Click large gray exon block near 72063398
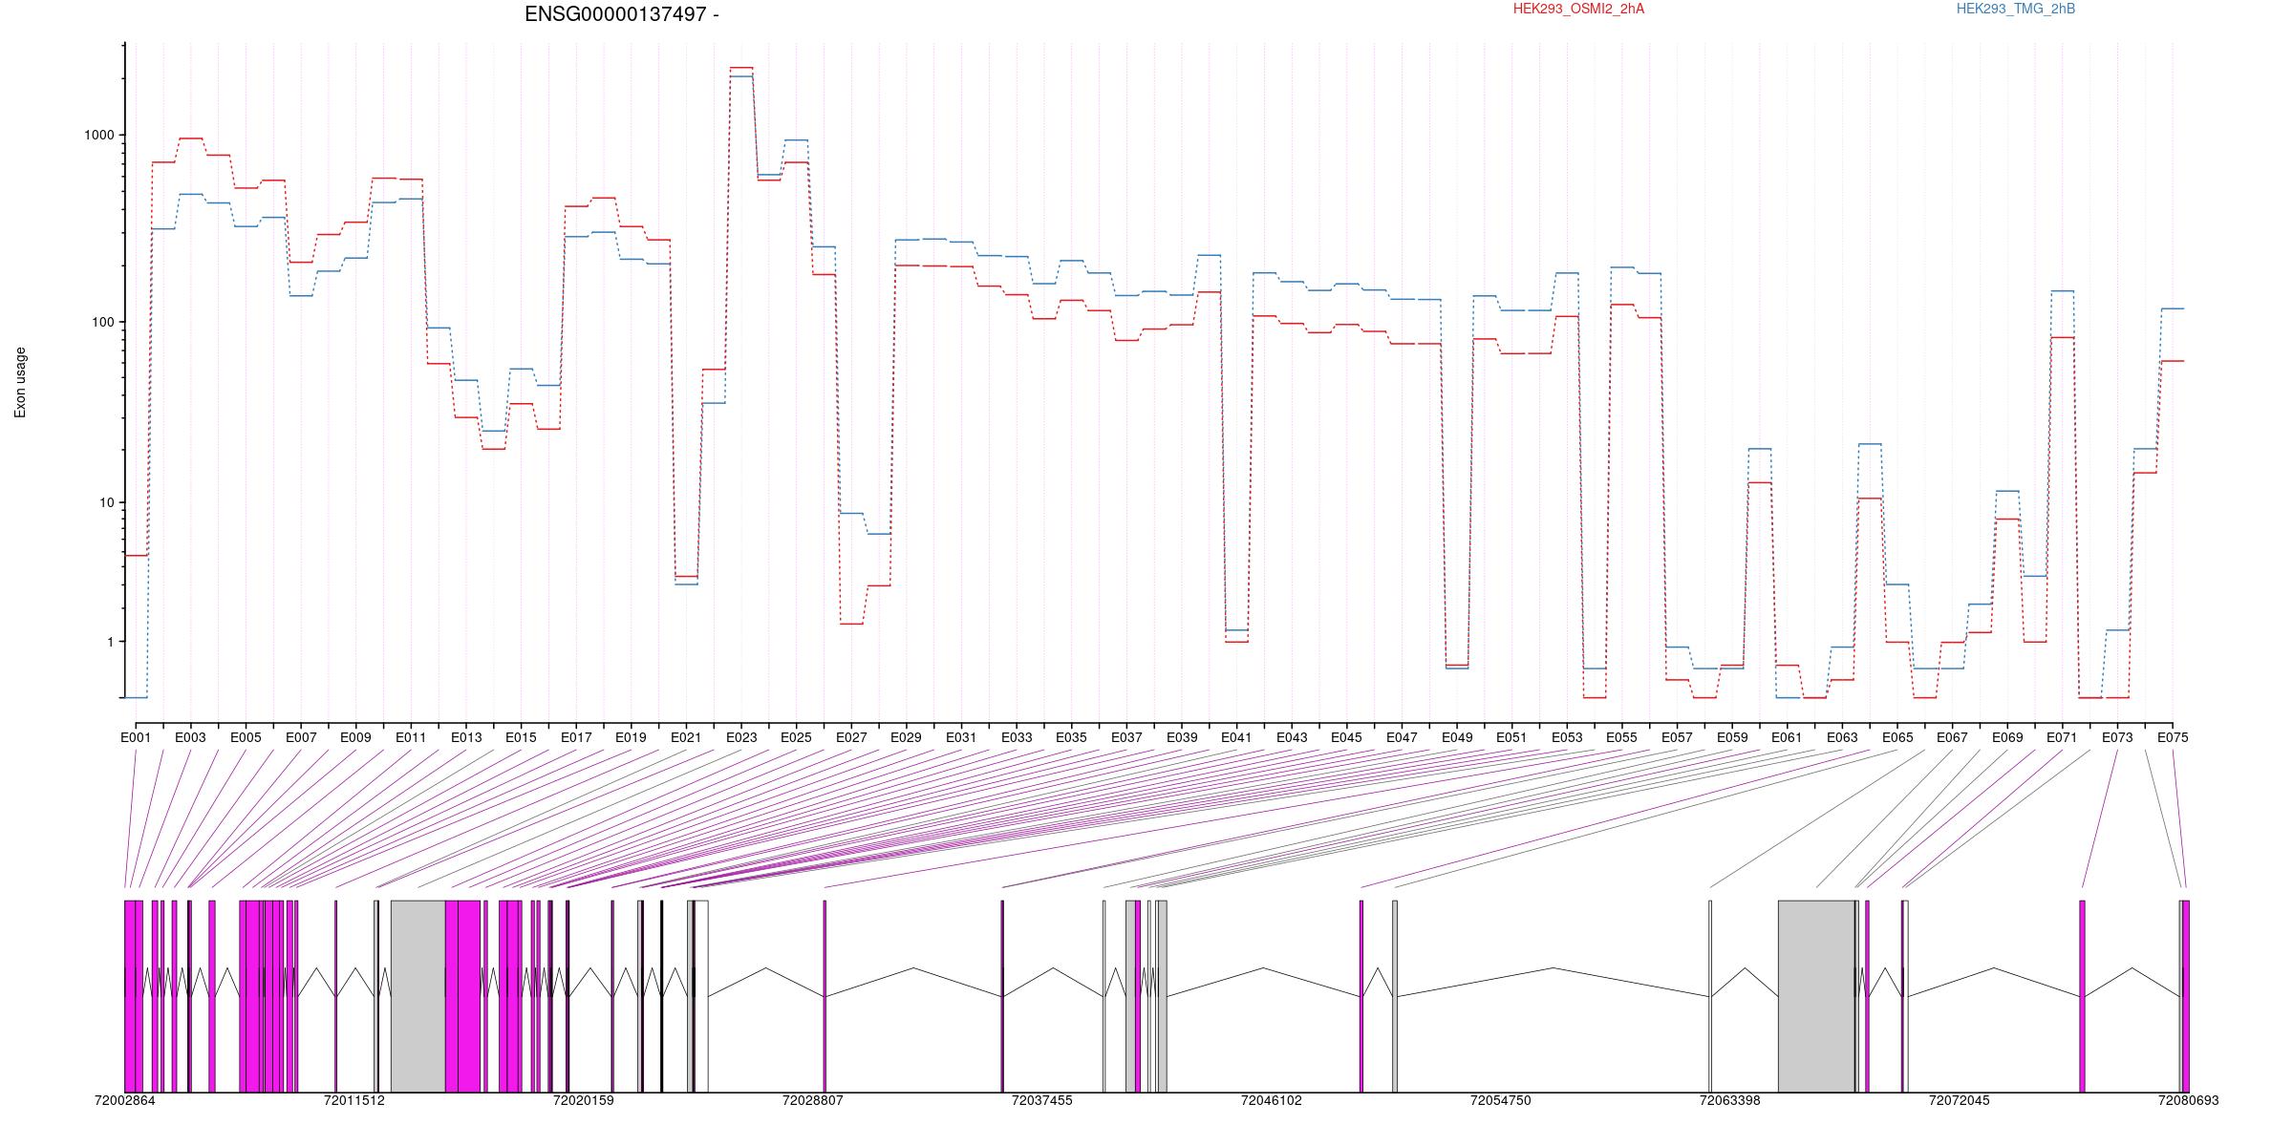2293x1146 pixels. pyautogui.click(x=1816, y=996)
